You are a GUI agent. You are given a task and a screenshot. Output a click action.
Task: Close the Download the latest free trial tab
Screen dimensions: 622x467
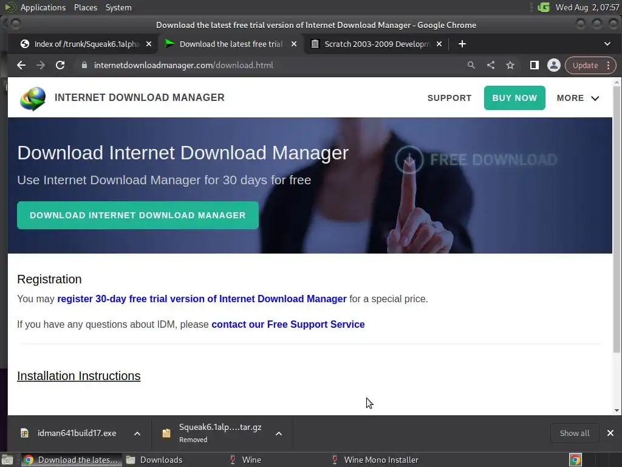tap(294, 44)
